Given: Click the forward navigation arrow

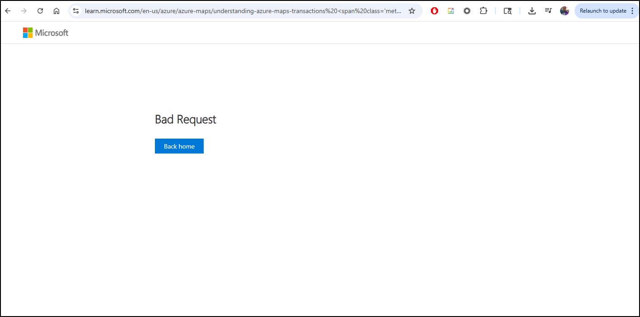Looking at the screenshot, I should coord(24,11).
